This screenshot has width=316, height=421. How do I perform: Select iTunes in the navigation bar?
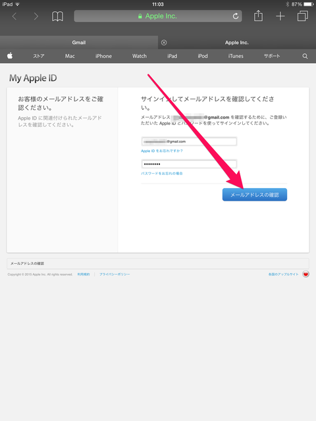[236, 56]
